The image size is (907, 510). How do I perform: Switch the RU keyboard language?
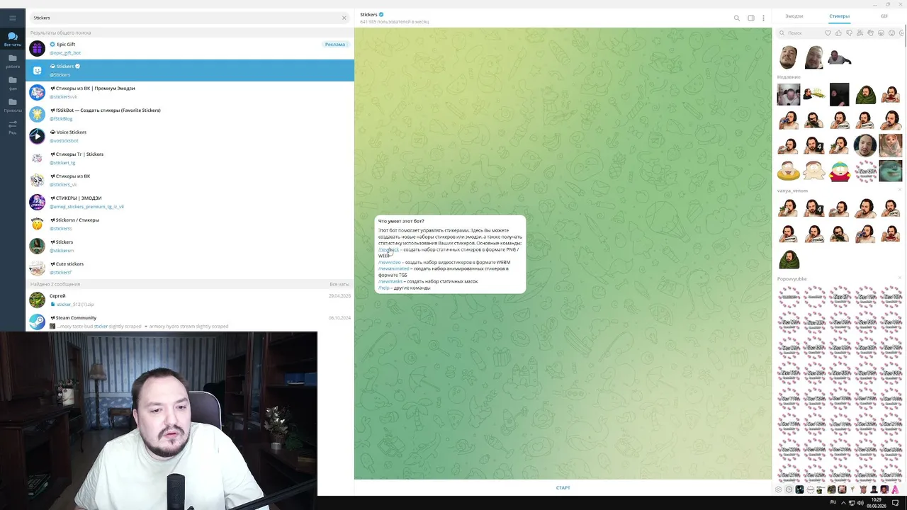point(833,503)
